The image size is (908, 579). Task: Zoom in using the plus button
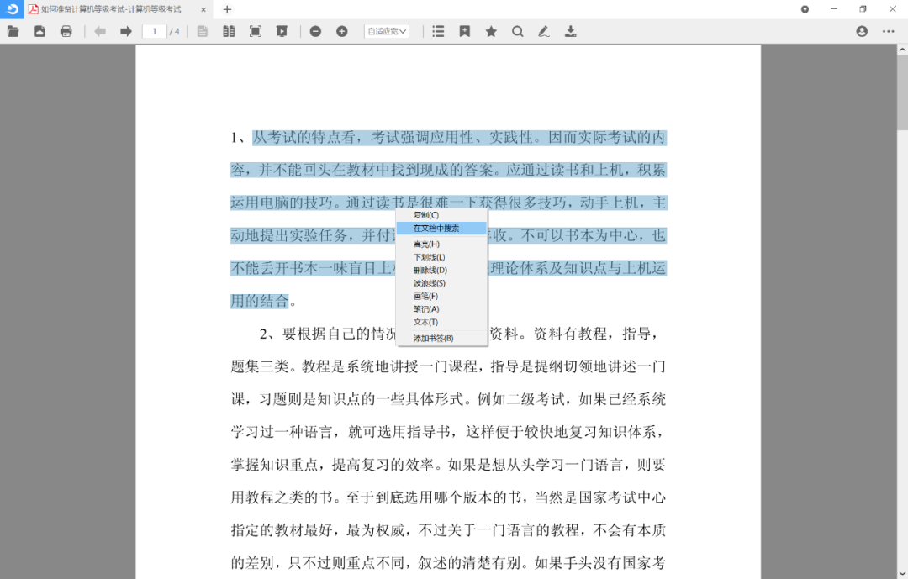click(341, 31)
